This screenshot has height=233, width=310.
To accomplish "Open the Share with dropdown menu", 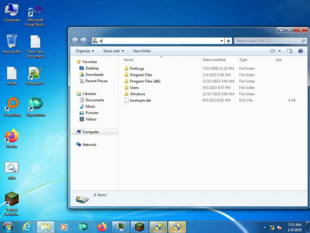I will coord(114,51).
